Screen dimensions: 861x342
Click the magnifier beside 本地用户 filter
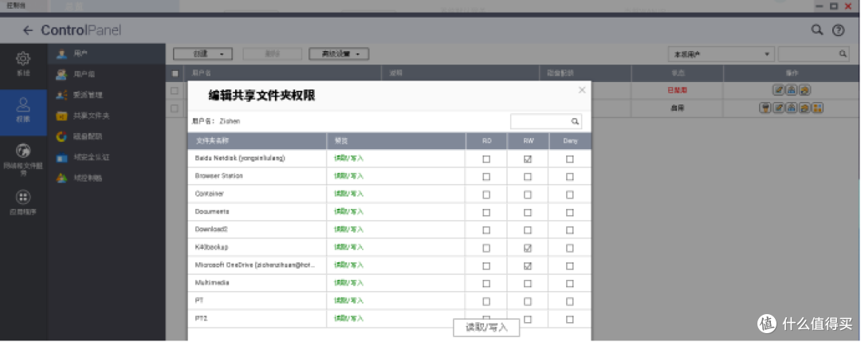[843, 53]
